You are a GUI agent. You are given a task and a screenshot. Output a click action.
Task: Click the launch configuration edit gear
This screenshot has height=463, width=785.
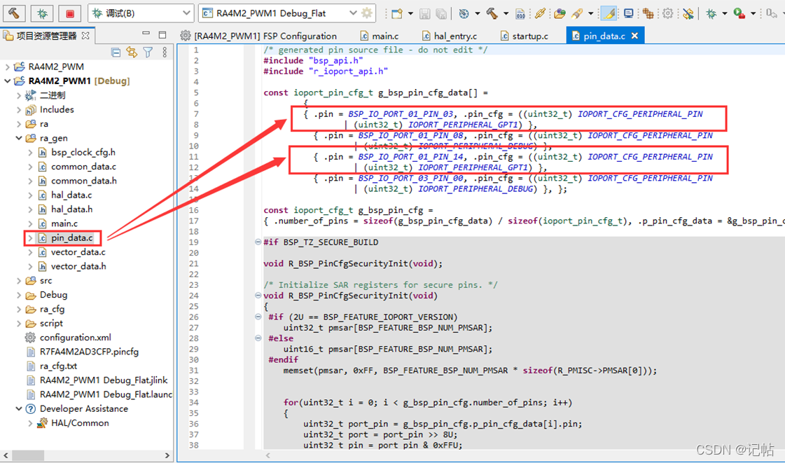367,13
